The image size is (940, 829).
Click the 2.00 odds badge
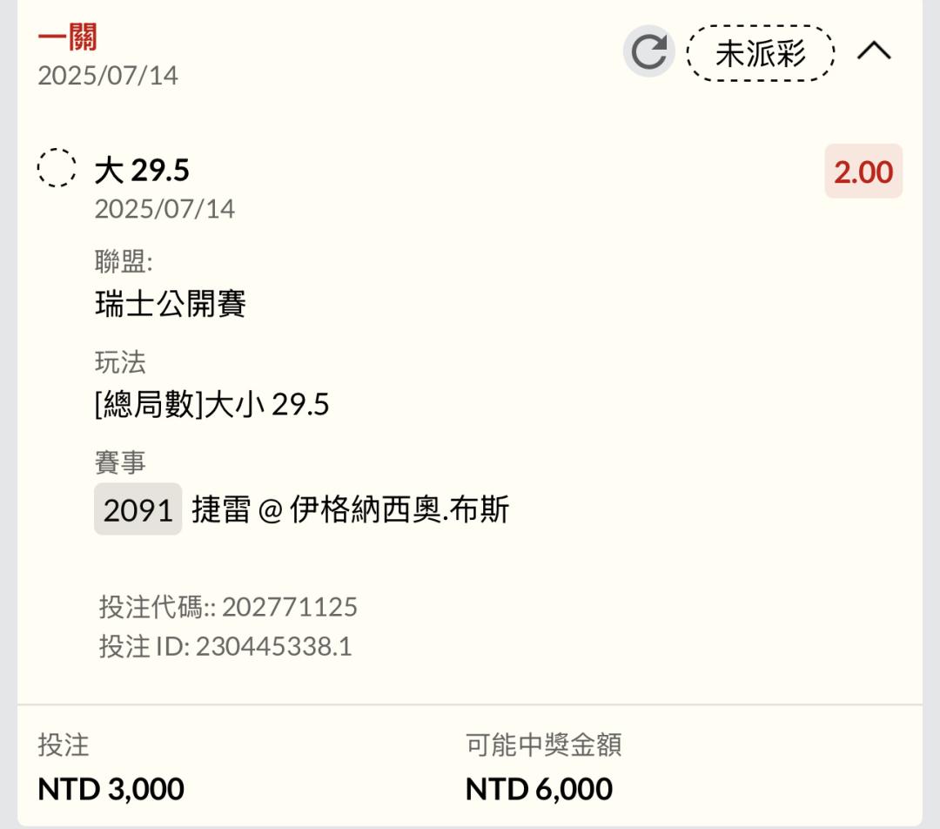pos(863,172)
